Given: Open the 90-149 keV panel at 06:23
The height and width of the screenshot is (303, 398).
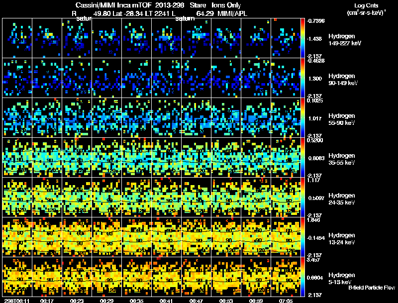Looking at the screenshot, I should coord(77,78).
